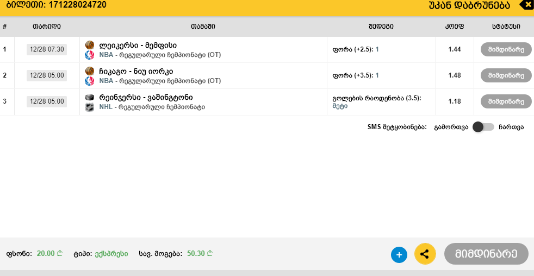
Task: Click odds value 1.48
Action: point(454,75)
